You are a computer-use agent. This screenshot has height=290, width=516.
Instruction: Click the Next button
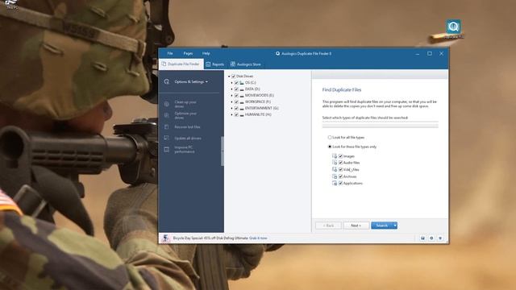pos(356,226)
